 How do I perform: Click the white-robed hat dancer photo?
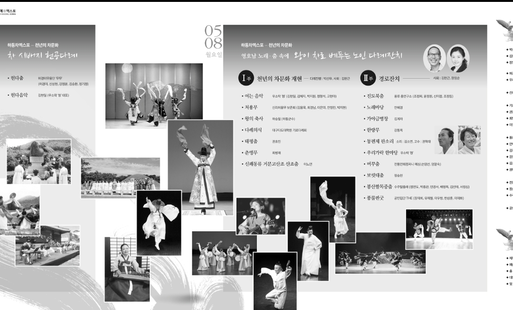pos(159,223)
